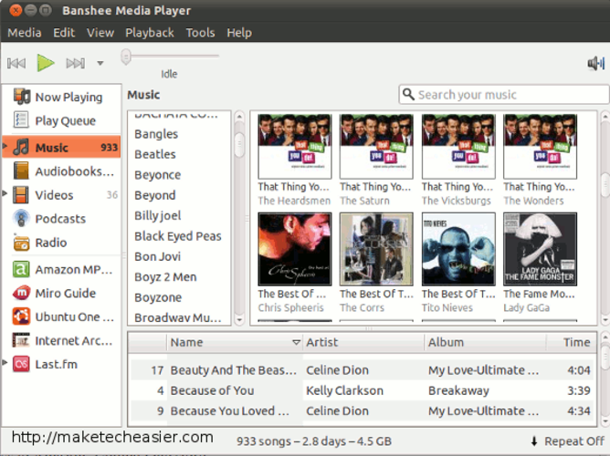Open the Radio icon

(x=21, y=243)
